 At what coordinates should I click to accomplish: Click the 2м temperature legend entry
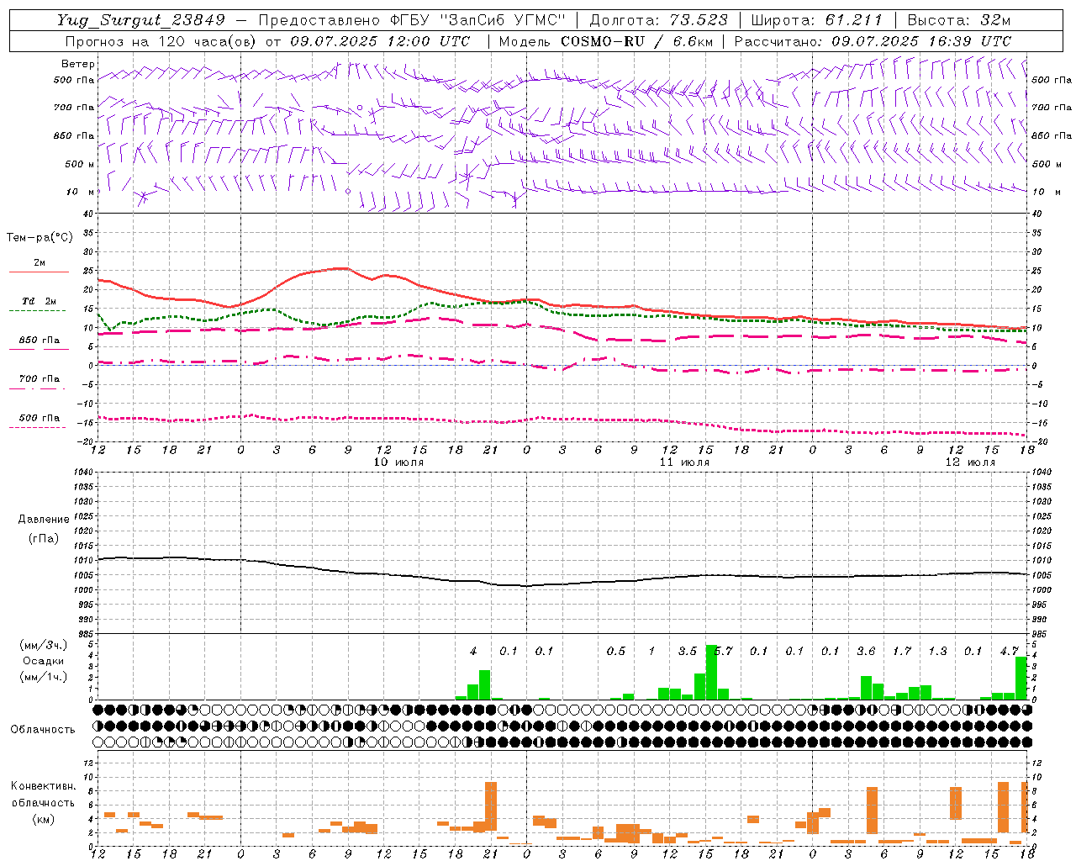40,263
